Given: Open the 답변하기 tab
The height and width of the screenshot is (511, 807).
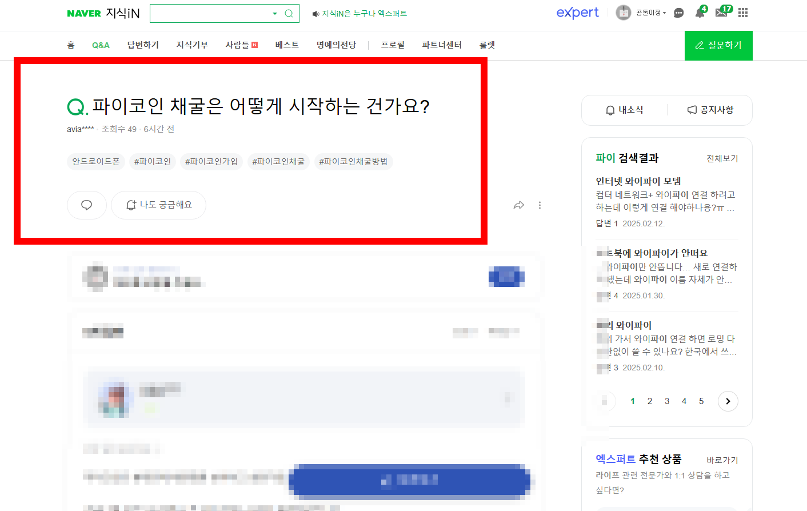Looking at the screenshot, I should pos(143,45).
